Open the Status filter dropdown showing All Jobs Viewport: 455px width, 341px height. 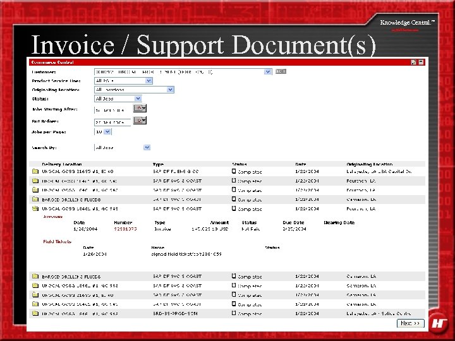coord(118,99)
